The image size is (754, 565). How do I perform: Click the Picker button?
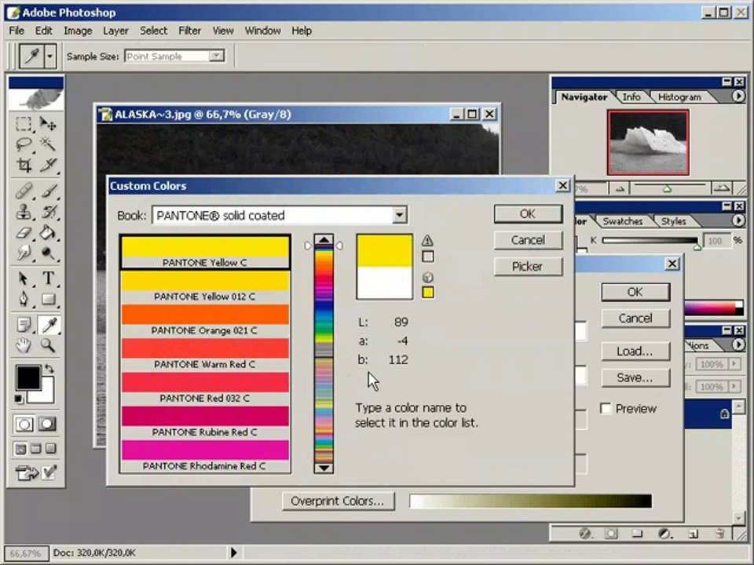coord(528,267)
